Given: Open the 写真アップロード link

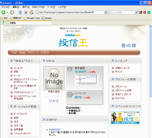Looking at the screenshot, I should (123, 94).
